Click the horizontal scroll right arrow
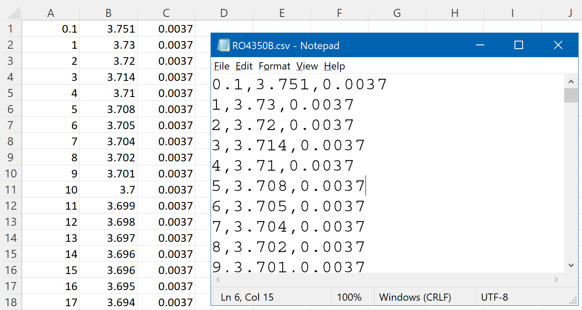The height and width of the screenshot is (310, 582). (x=557, y=280)
